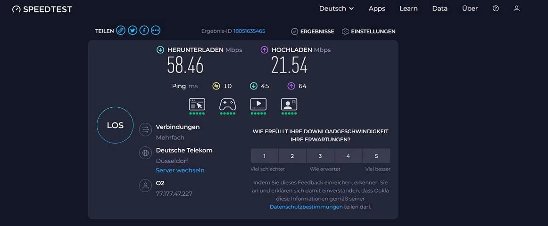
Task: Click the Viel besser label
Action: (x=378, y=169)
